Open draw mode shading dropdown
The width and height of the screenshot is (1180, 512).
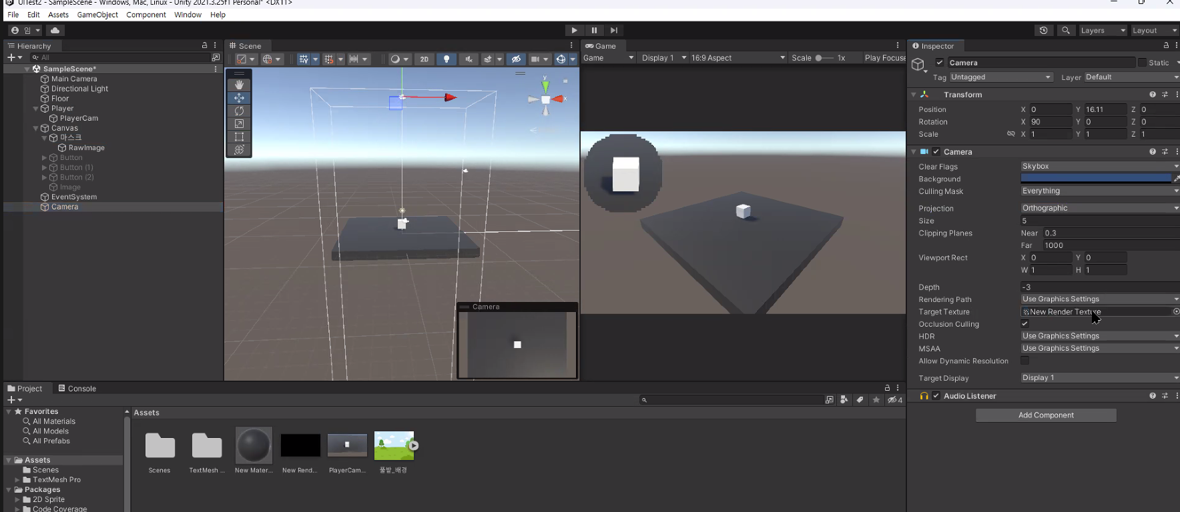[399, 59]
